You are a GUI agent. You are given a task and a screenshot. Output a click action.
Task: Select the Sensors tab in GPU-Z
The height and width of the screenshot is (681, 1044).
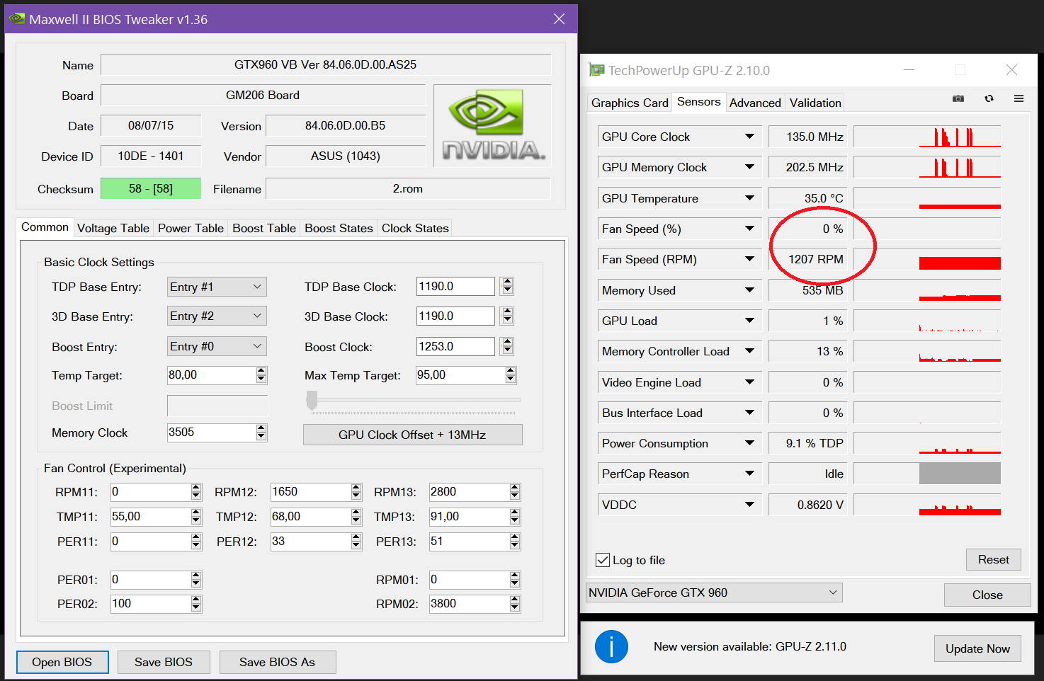point(698,102)
